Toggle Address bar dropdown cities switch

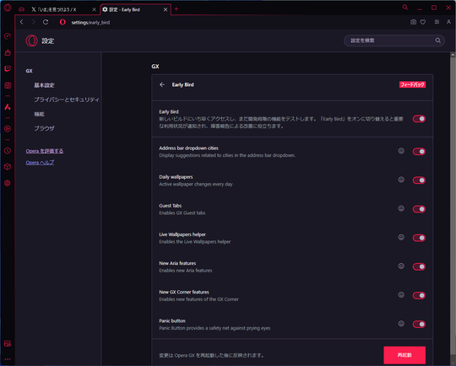(x=419, y=151)
